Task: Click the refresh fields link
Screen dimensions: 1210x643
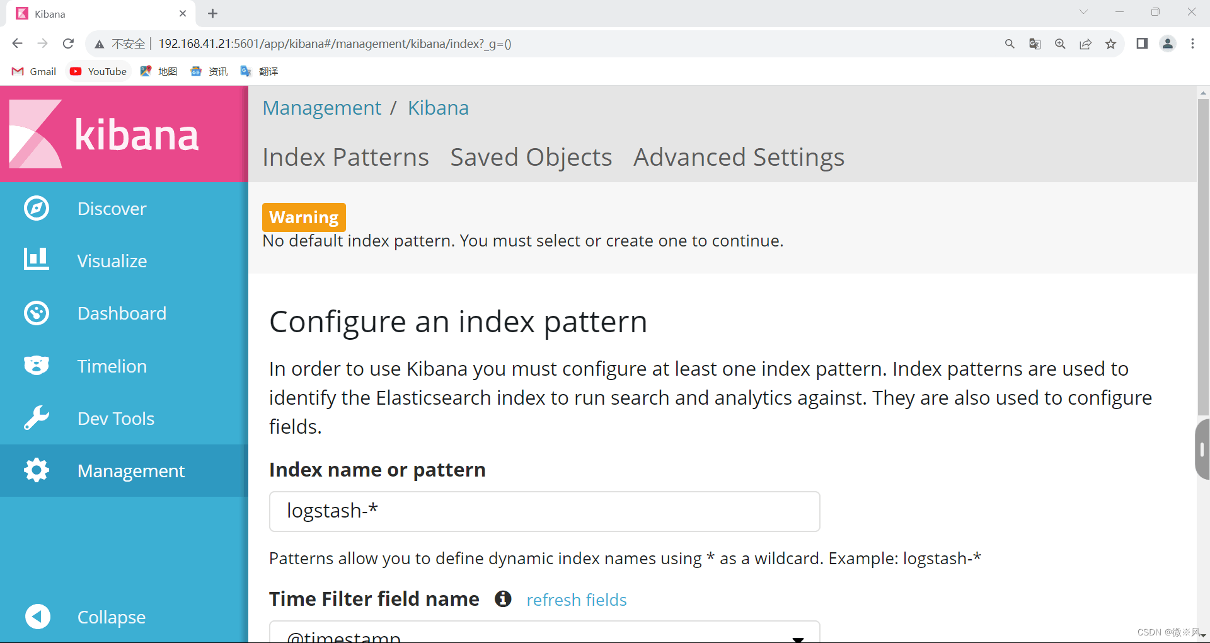Action: [577, 600]
